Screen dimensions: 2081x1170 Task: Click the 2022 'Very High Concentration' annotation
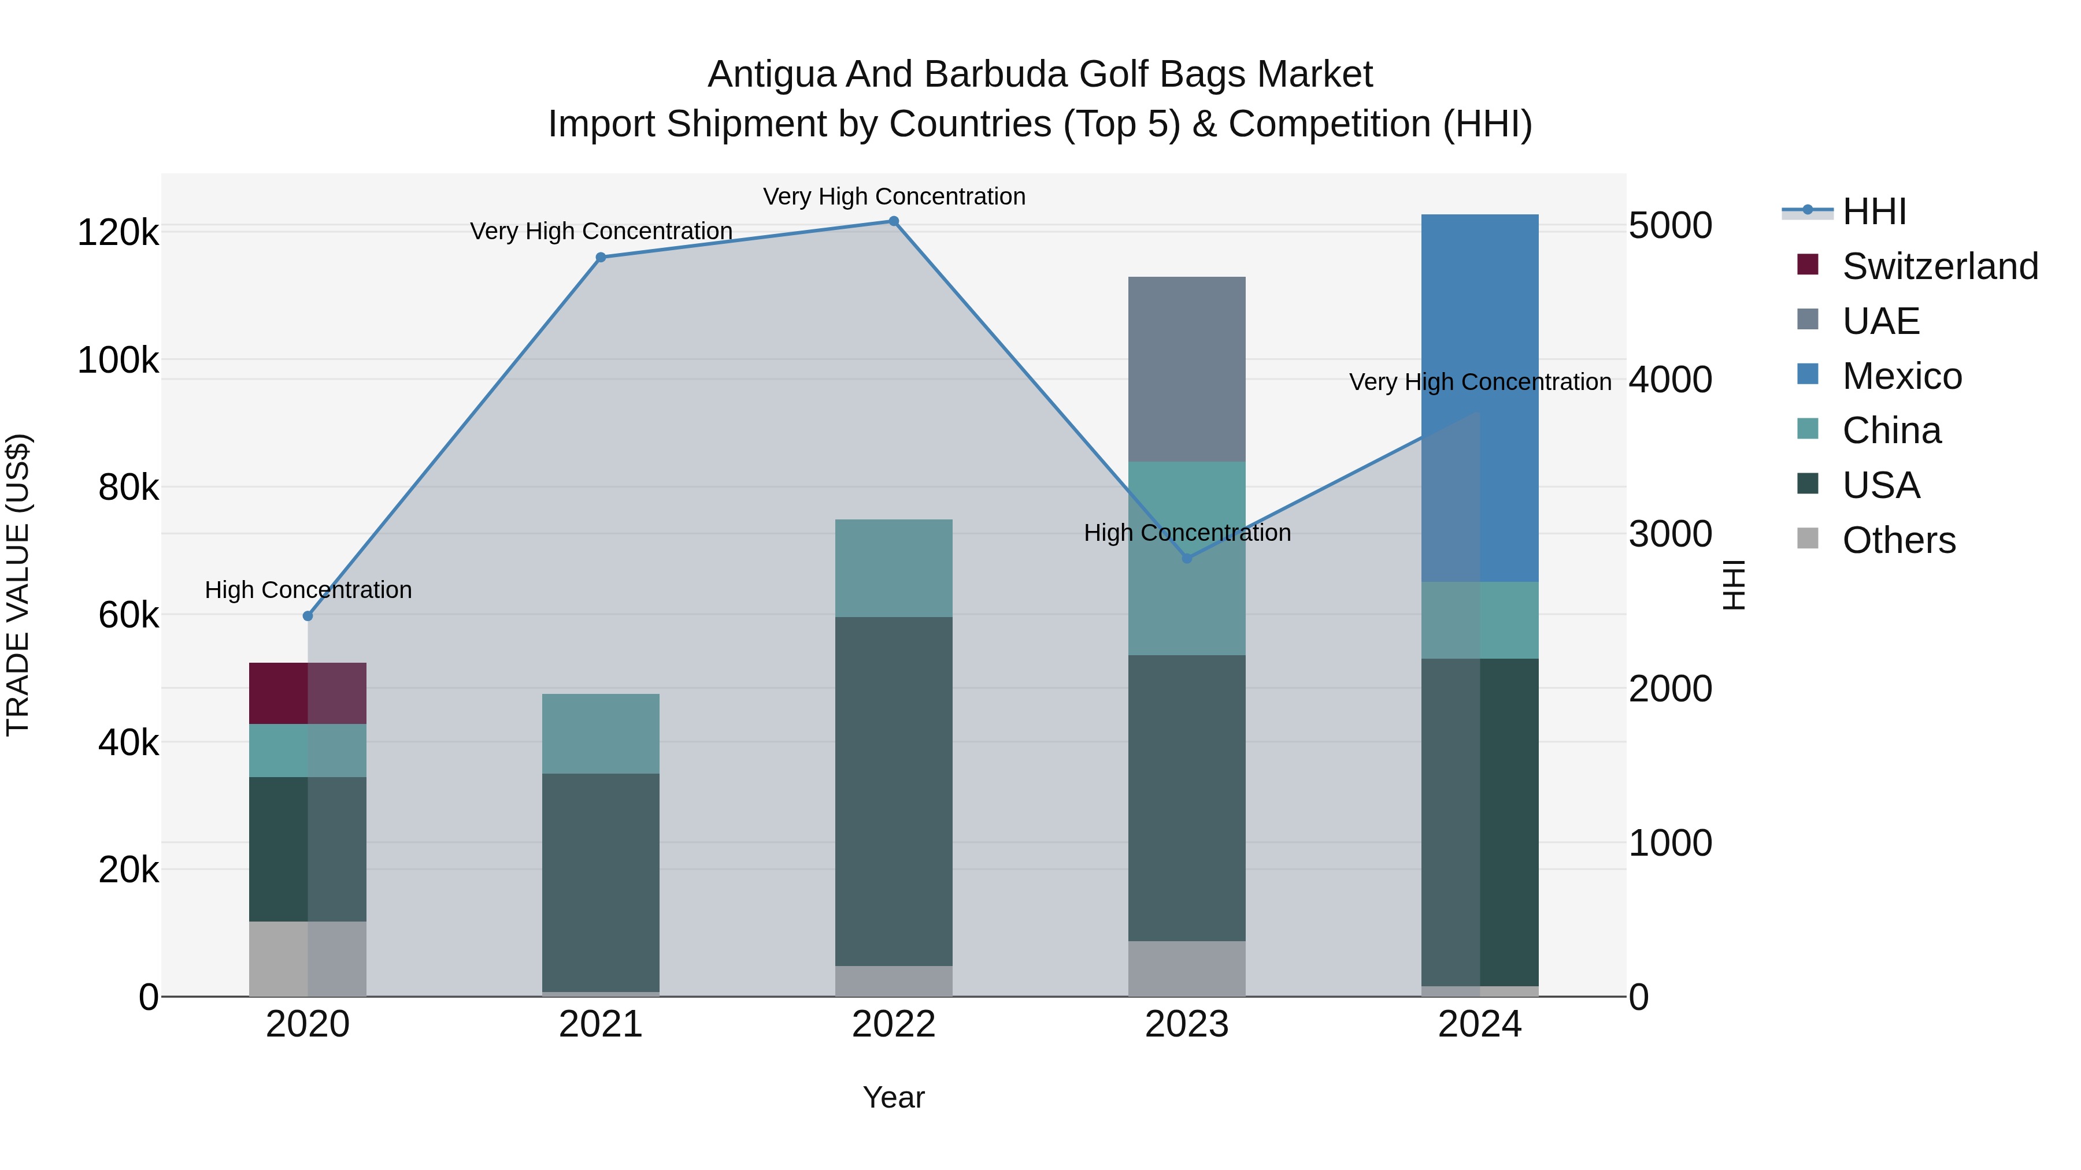[x=894, y=196]
